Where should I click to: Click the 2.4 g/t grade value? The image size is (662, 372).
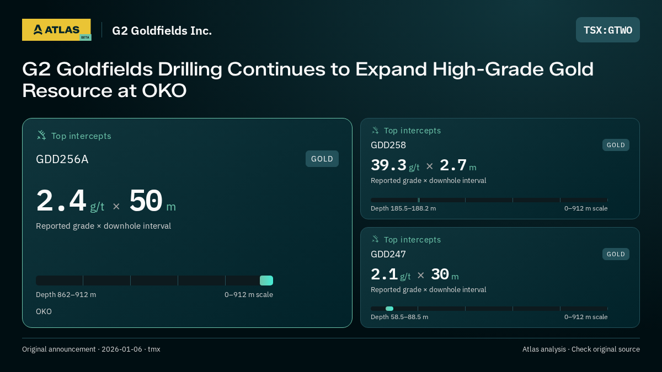[70, 201]
